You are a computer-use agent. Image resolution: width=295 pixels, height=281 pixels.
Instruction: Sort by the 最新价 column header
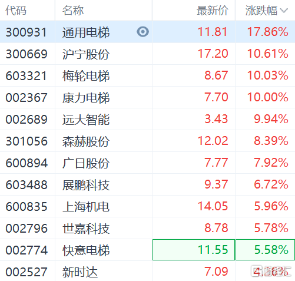(213, 11)
